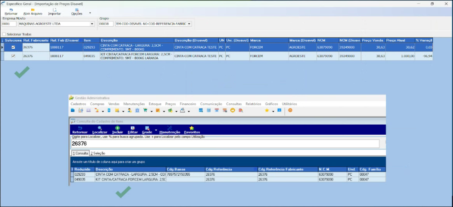Image resolution: width=453 pixels, height=207 pixels.
Task: Open the MAQUINAS AGROESTE LTDA company dropdown
Action: point(92,24)
